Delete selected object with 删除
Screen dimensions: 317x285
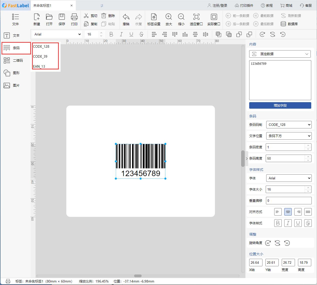click(108, 16)
